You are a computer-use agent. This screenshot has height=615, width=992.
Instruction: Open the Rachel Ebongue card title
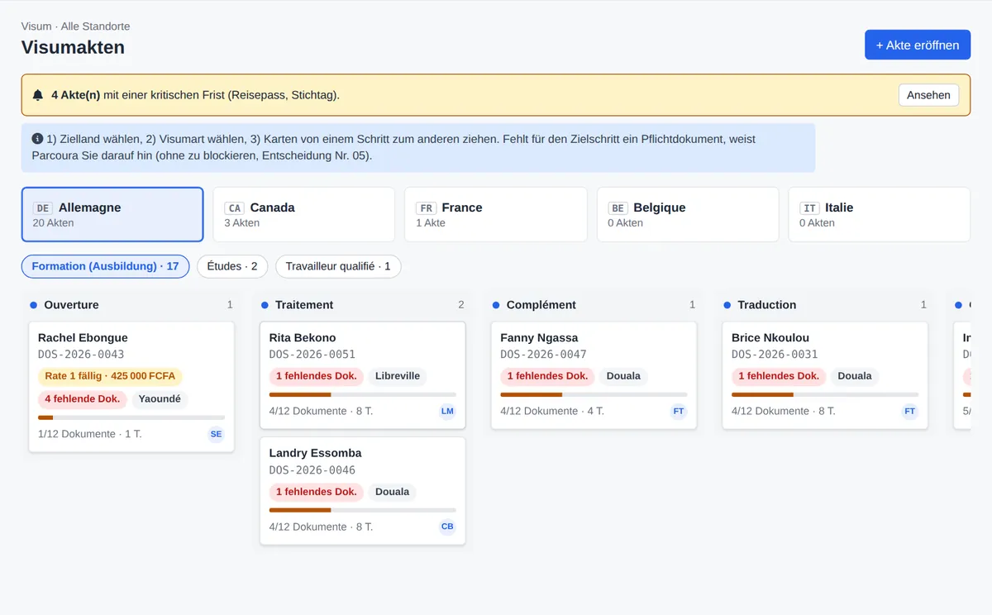[x=83, y=337]
